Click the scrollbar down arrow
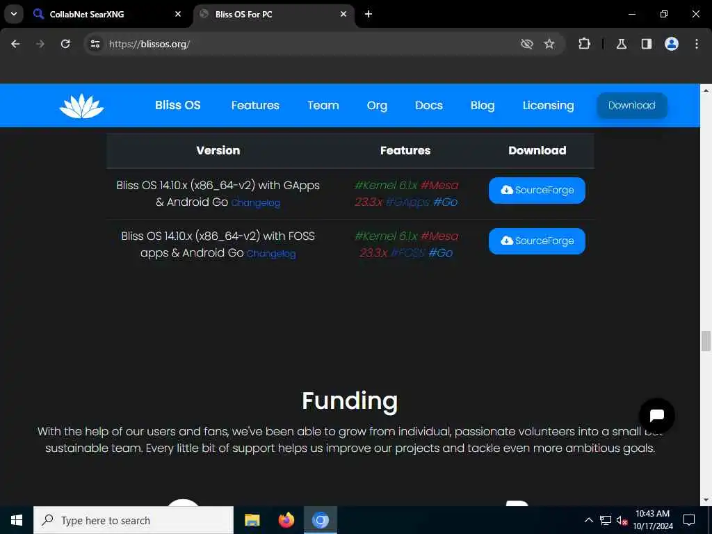The image size is (712, 534). point(706,500)
